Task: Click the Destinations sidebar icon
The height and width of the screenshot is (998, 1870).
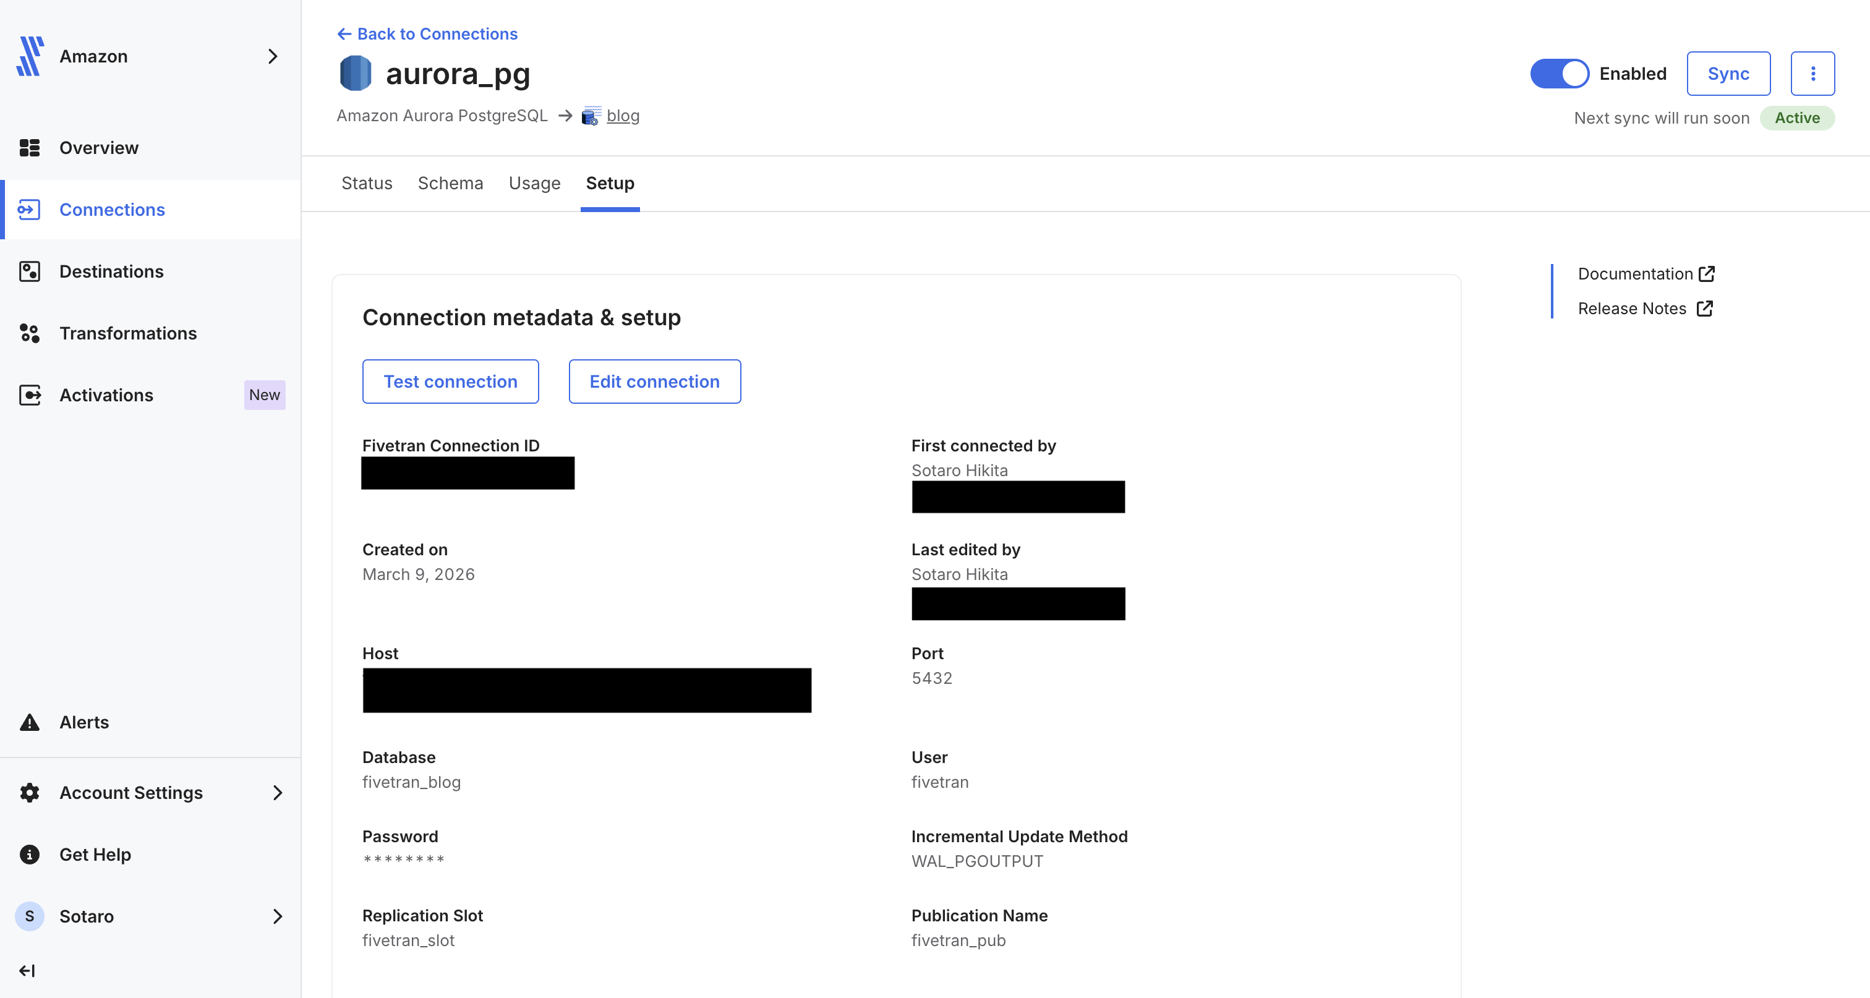Action: 29,271
